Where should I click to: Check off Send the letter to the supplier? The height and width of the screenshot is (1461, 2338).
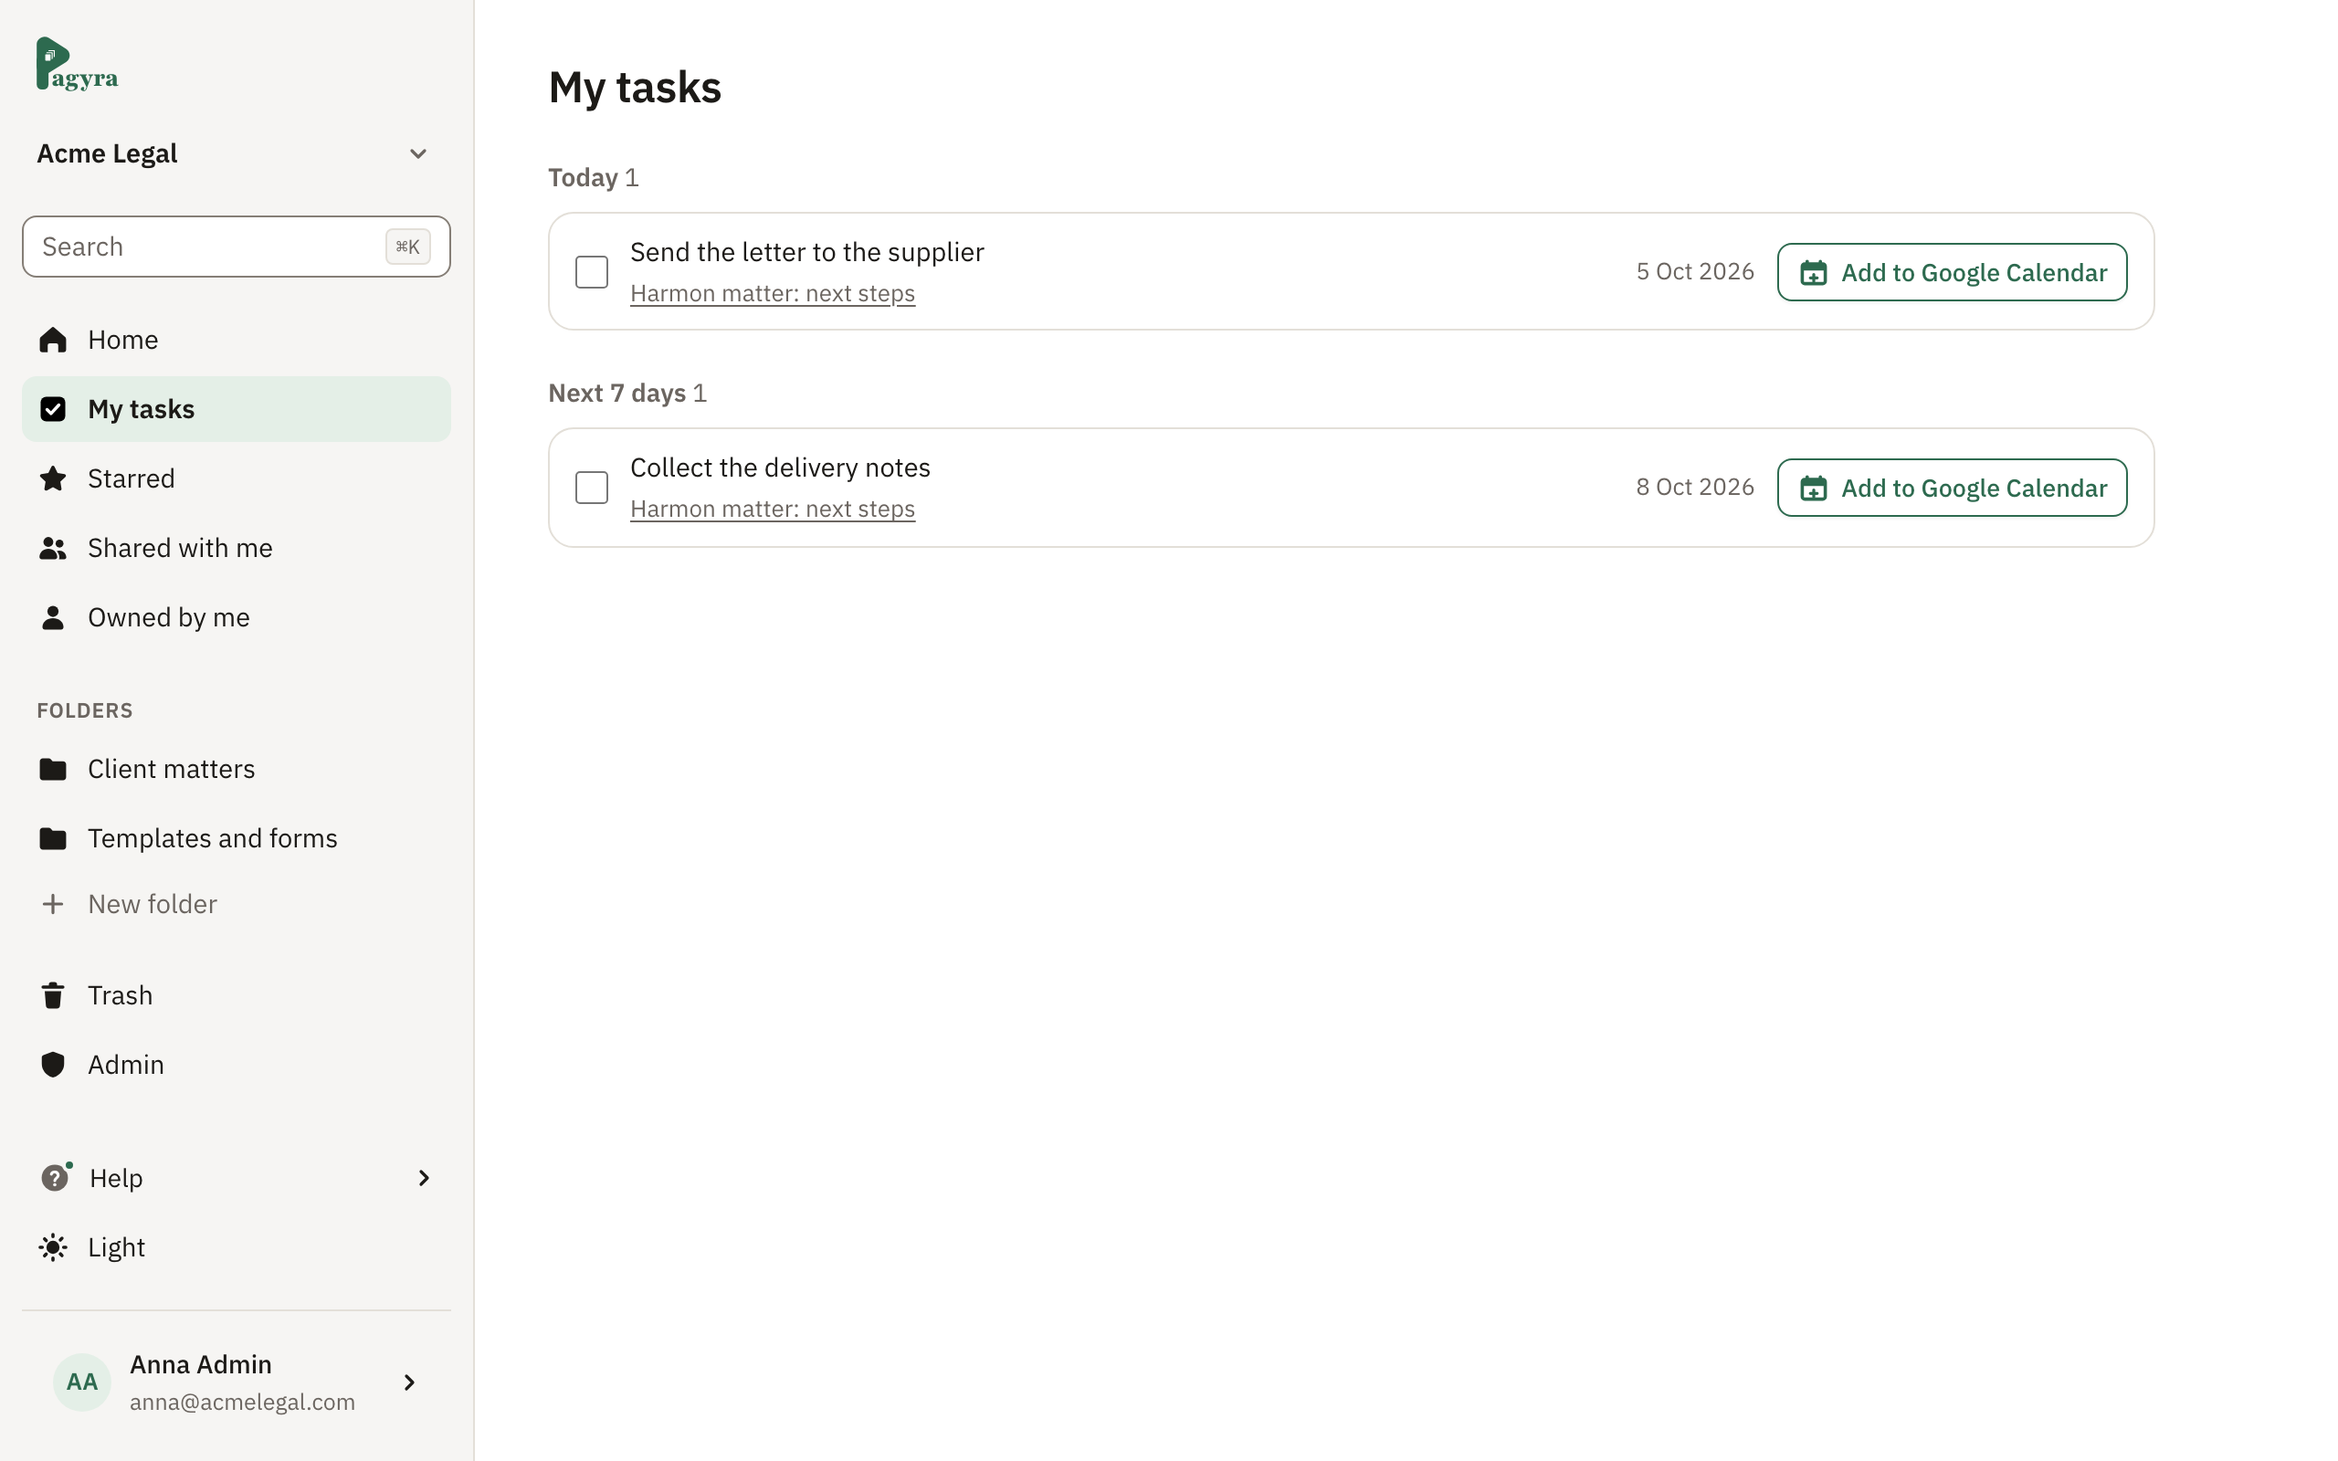tap(591, 271)
